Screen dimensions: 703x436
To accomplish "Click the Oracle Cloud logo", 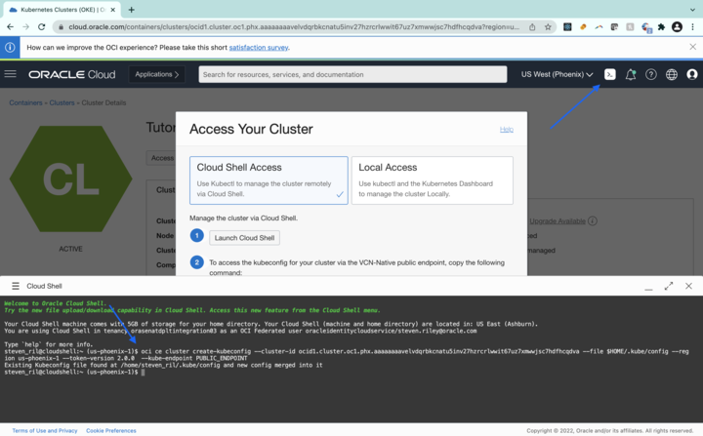I will click(71, 74).
